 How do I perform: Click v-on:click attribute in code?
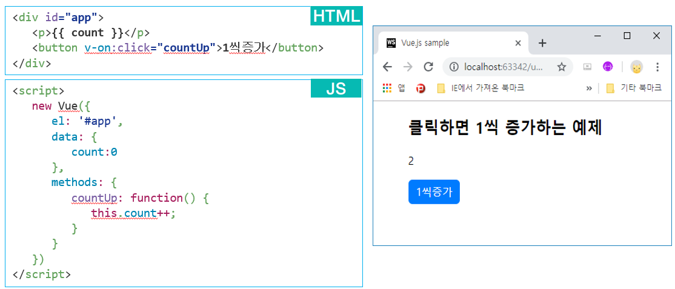pyautogui.click(x=117, y=48)
